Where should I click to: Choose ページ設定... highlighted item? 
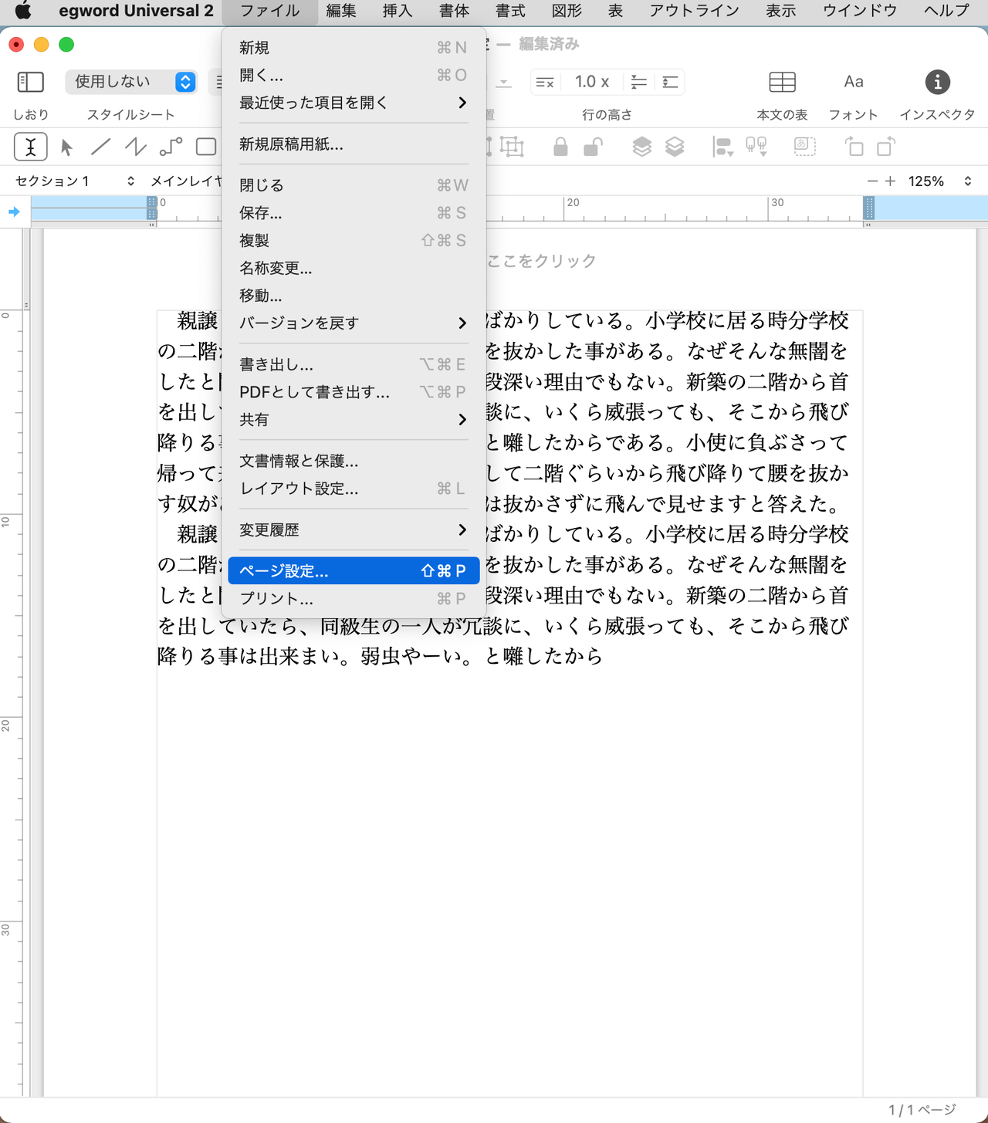[354, 570]
